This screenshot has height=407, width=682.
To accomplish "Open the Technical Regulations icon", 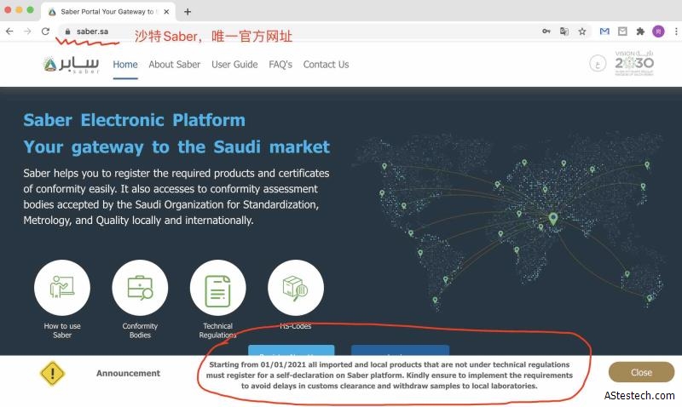I will [x=217, y=288].
